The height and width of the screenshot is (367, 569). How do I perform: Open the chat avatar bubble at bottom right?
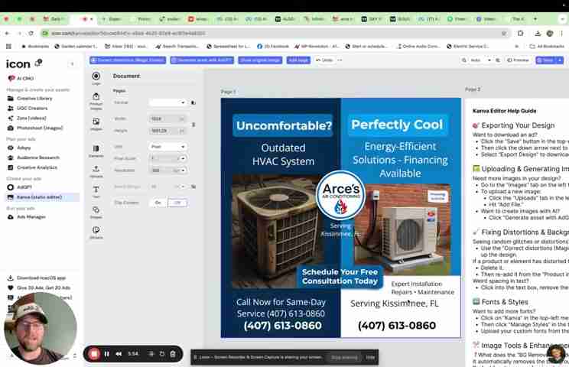point(555,354)
